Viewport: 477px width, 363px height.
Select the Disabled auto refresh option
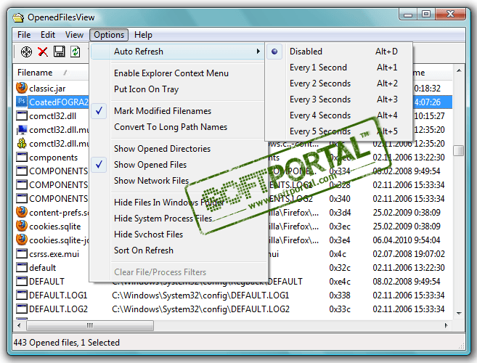(x=338, y=52)
